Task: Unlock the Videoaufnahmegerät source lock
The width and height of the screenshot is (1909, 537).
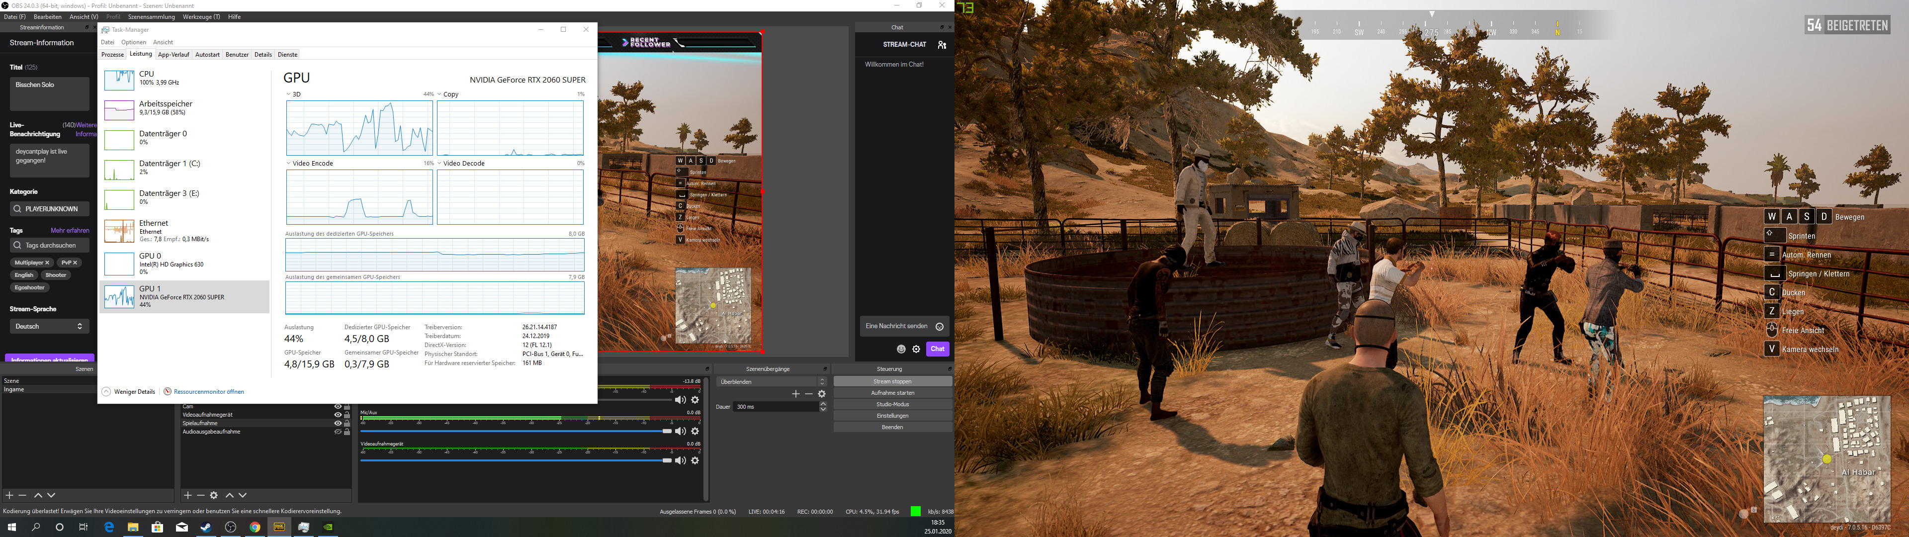Action: 347,415
